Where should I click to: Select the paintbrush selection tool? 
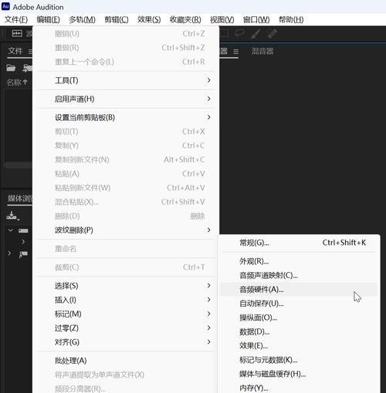[256, 33]
